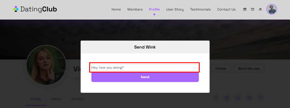Open the User Story page

click(175, 9)
